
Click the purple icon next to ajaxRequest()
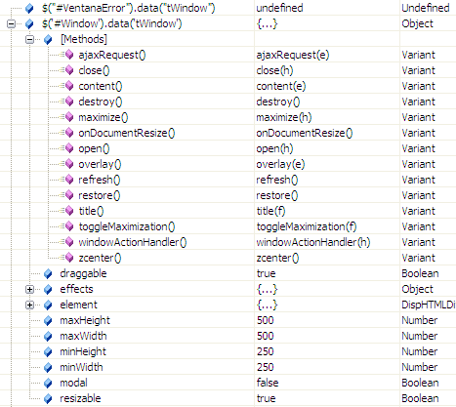69,55
